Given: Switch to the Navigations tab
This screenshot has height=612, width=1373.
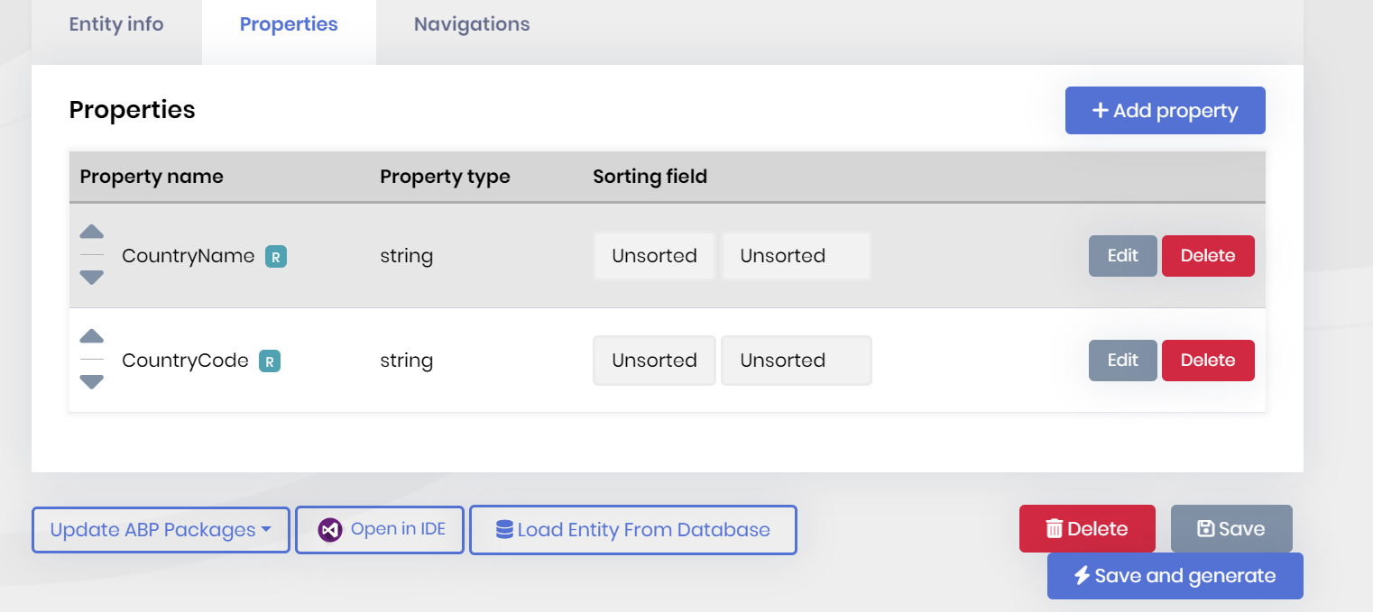Looking at the screenshot, I should point(472,24).
